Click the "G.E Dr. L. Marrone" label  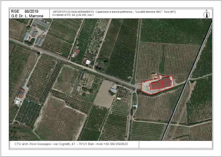click(27, 16)
